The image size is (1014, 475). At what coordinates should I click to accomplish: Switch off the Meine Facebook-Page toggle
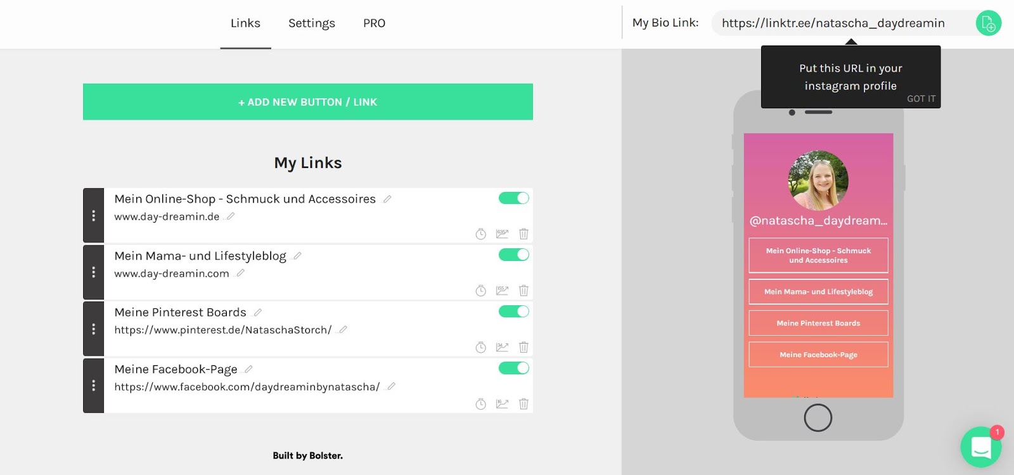(x=513, y=368)
